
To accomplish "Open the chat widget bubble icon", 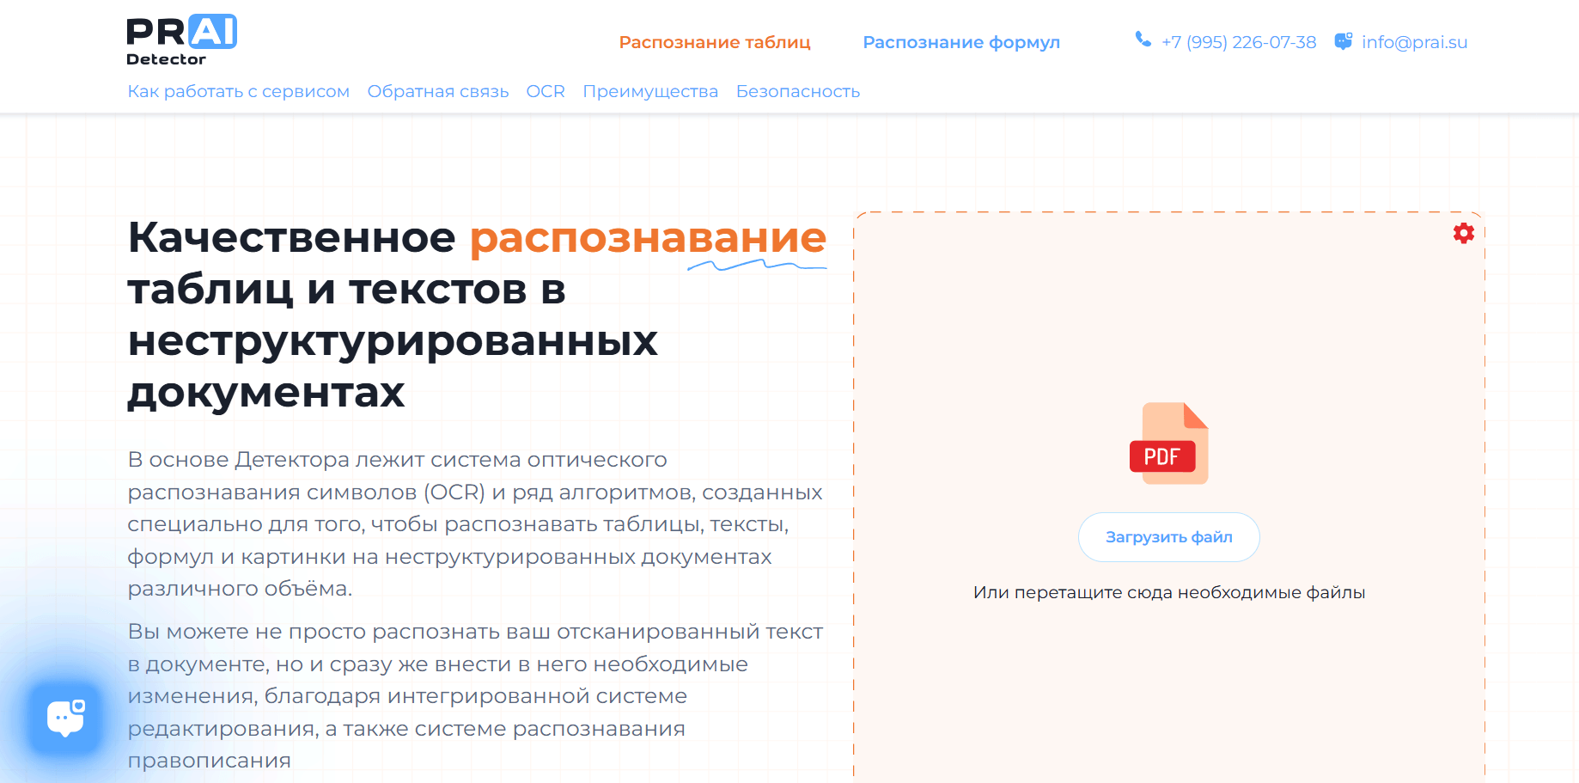I will coord(65,718).
